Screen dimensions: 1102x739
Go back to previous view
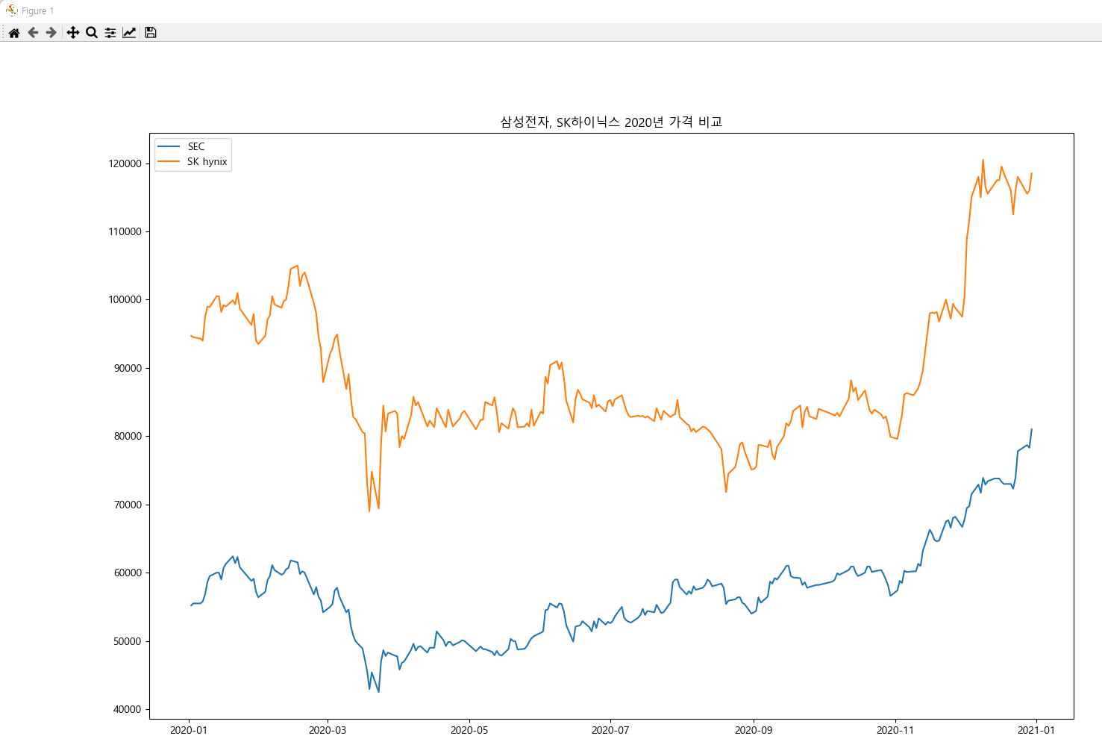click(33, 32)
